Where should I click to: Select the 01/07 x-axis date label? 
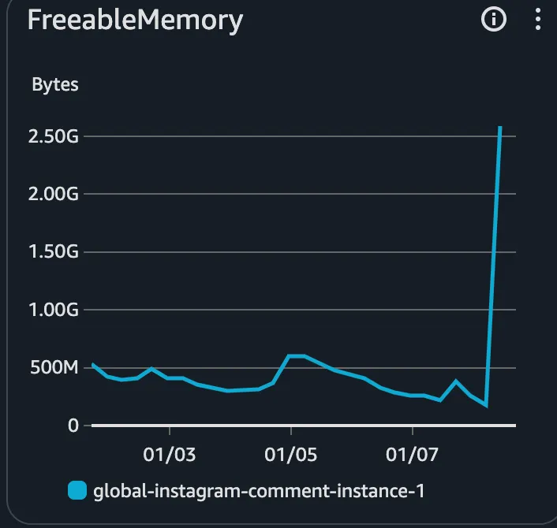pos(412,455)
